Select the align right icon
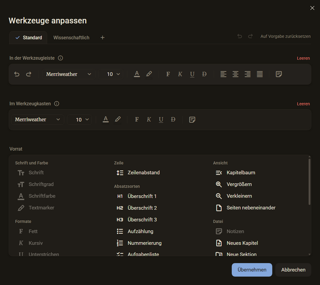 tap(248, 74)
